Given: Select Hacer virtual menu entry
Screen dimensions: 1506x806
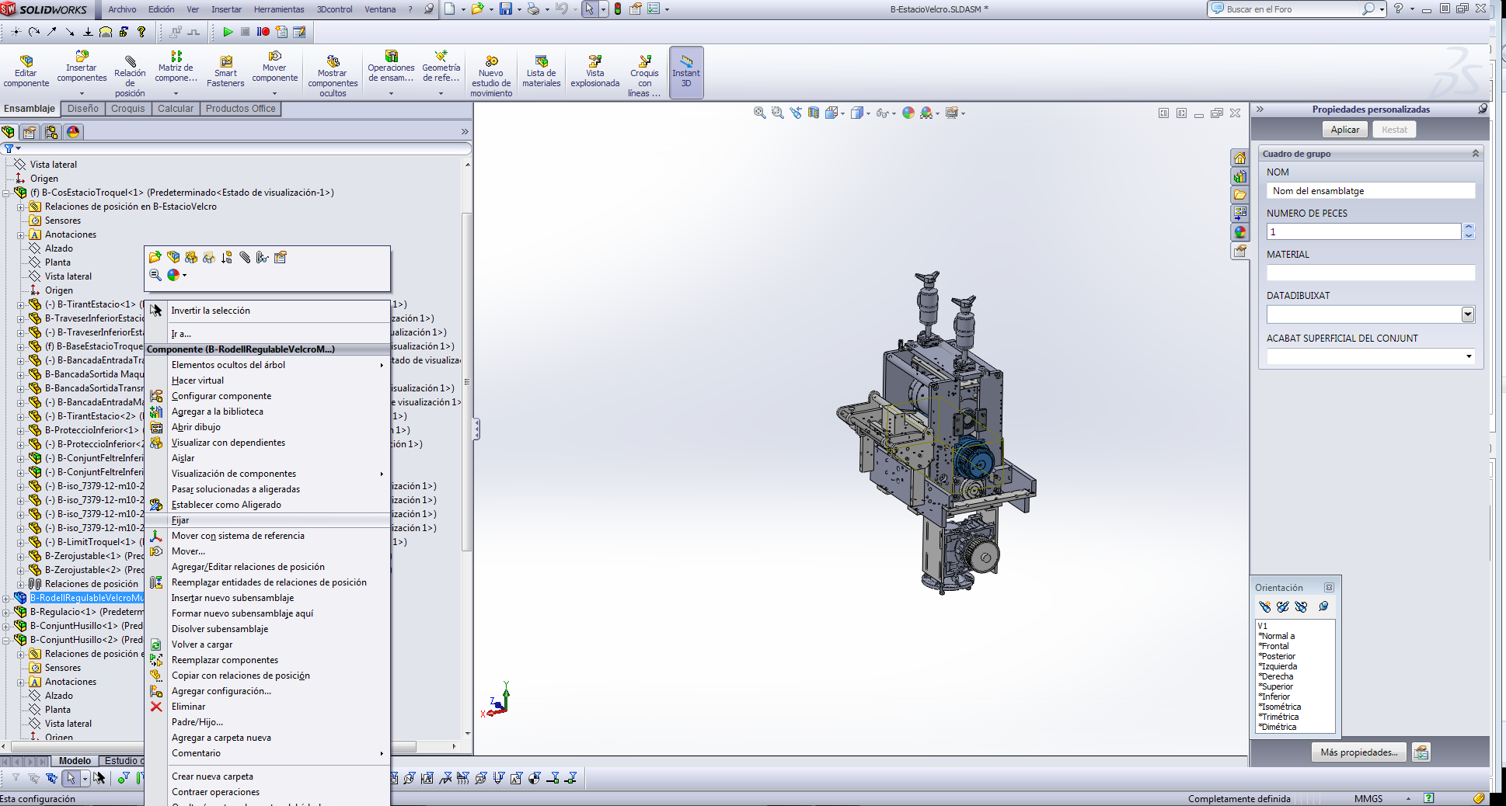Looking at the screenshot, I should (268, 380).
